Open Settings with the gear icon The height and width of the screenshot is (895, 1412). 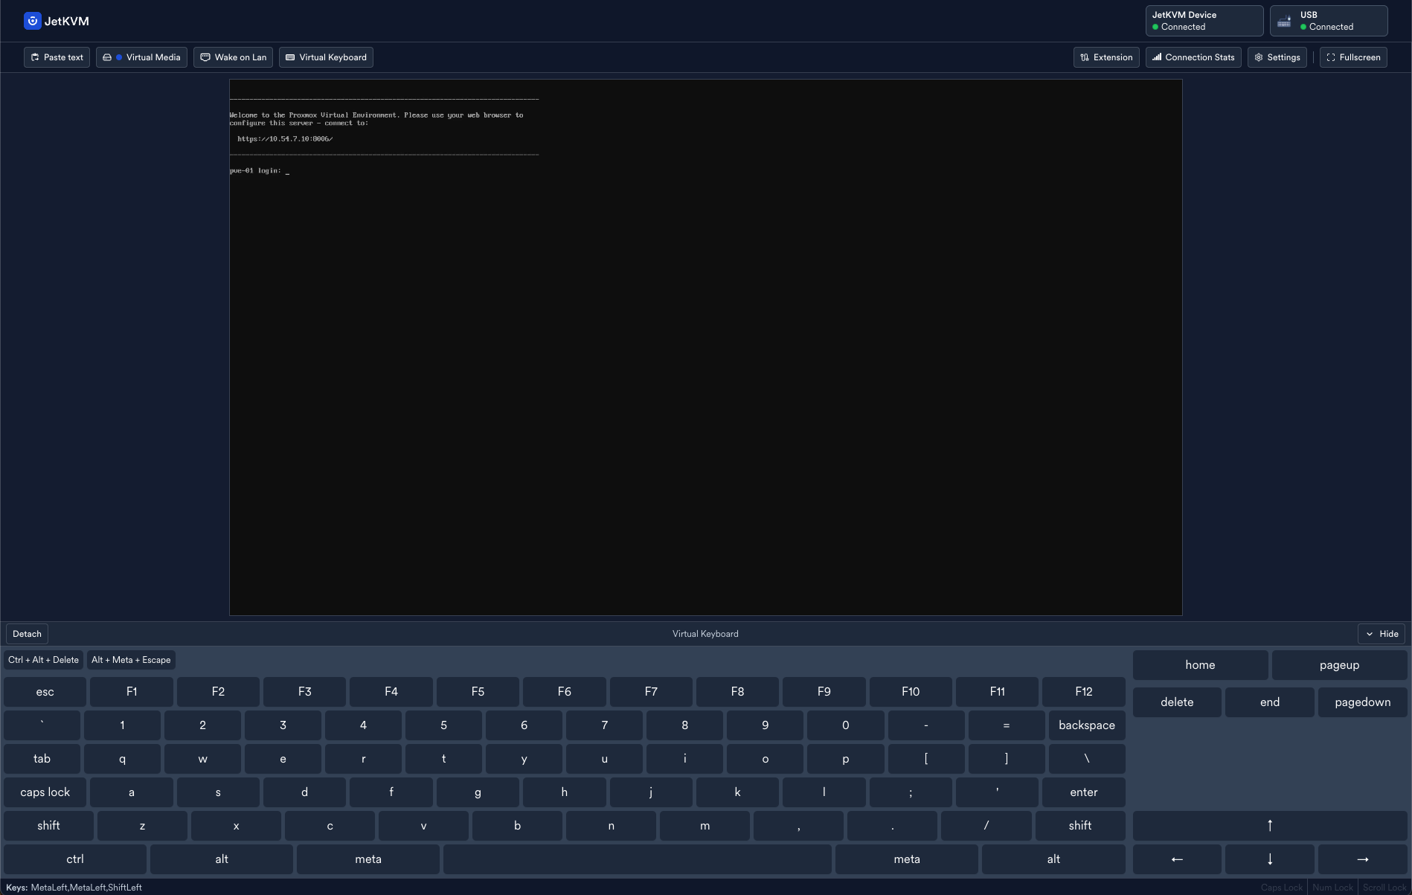1277,57
